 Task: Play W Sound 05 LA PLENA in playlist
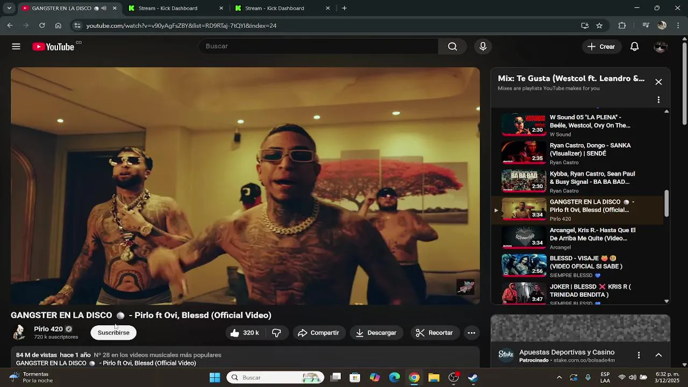[x=578, y=125]
